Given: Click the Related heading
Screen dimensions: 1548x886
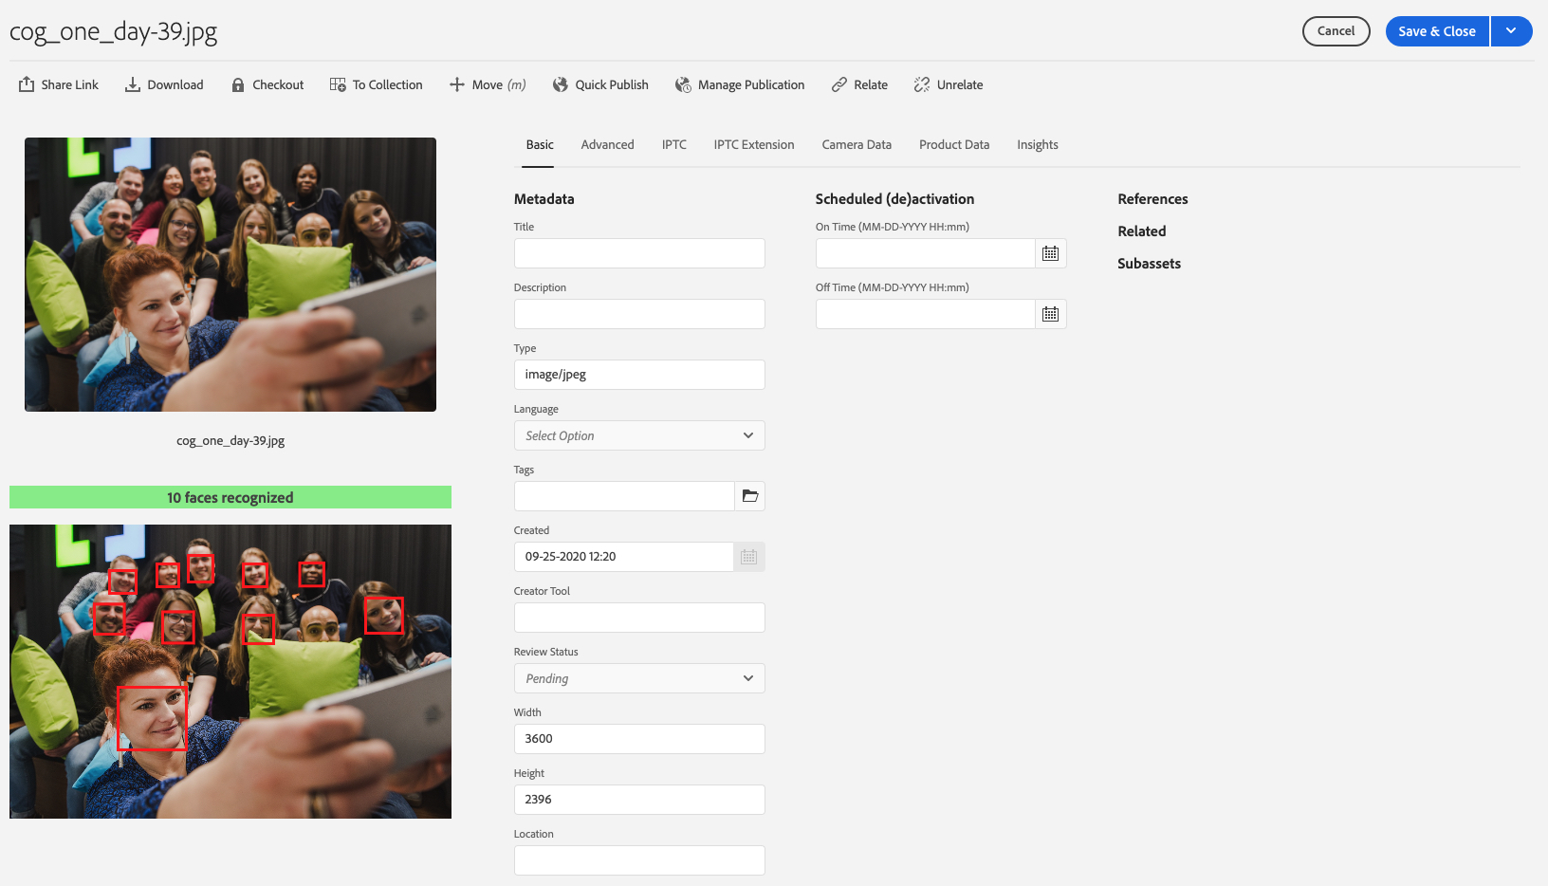Looking at the screenshot, I should [x=1142, y=231].
